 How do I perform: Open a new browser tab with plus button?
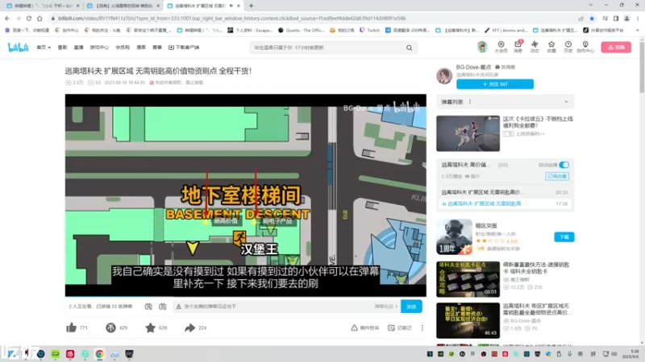251,6
